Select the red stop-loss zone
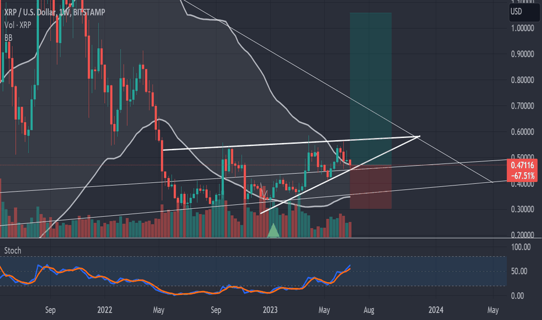This screenshot has width=542, height=320. click(x=370, y=187)
